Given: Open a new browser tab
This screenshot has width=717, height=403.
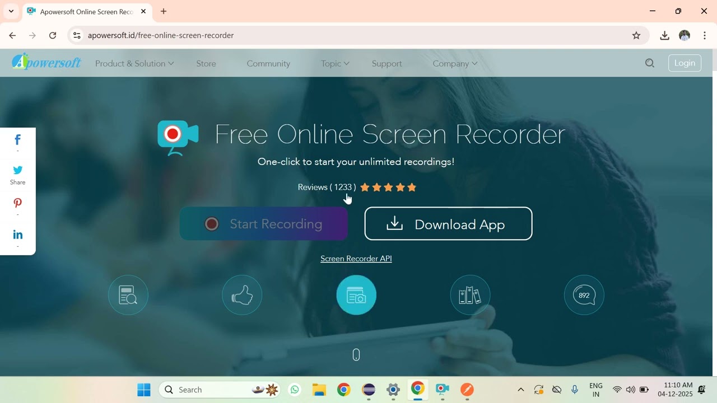Looking at the screenshot, I should (164, 11).
